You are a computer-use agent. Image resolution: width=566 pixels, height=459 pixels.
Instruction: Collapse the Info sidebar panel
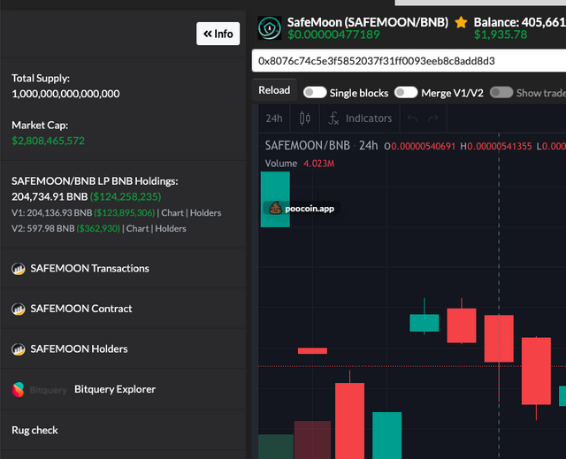[x=218, y=34]
